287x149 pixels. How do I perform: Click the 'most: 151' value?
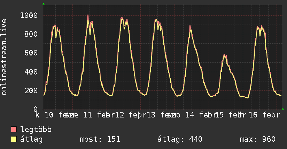tap(100, 139)
